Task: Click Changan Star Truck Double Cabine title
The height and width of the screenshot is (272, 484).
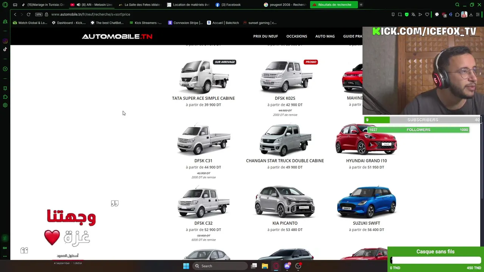Action: [285, 161]
